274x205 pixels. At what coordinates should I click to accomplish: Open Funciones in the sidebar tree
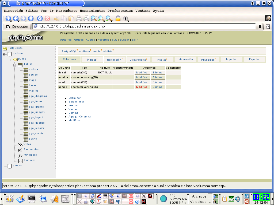[x=30, y=155]
